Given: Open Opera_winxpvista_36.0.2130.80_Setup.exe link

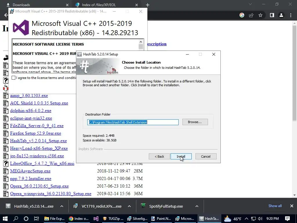Looking at the screenshot, I should [51, 194].
